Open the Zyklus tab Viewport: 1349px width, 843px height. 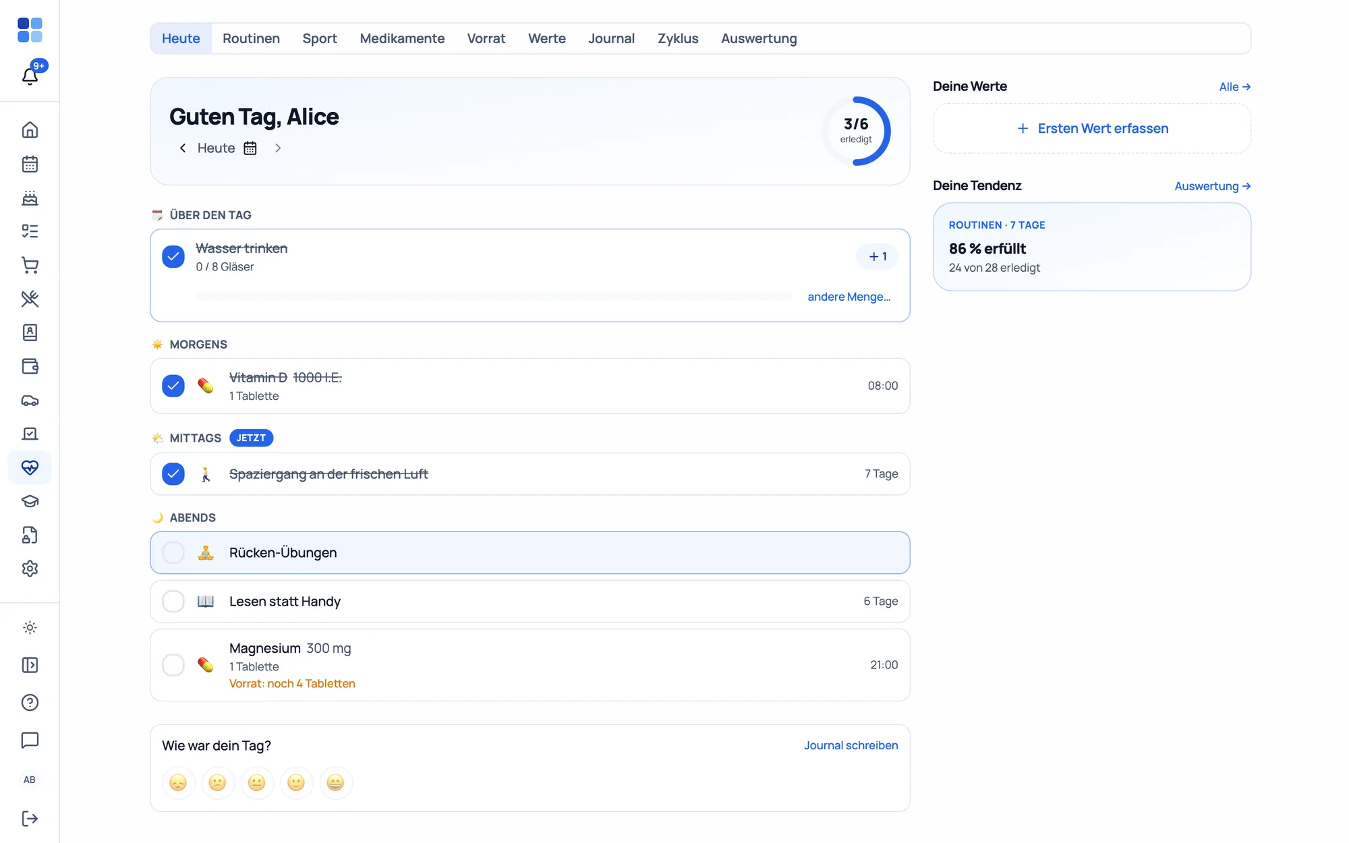click(678, 38)
